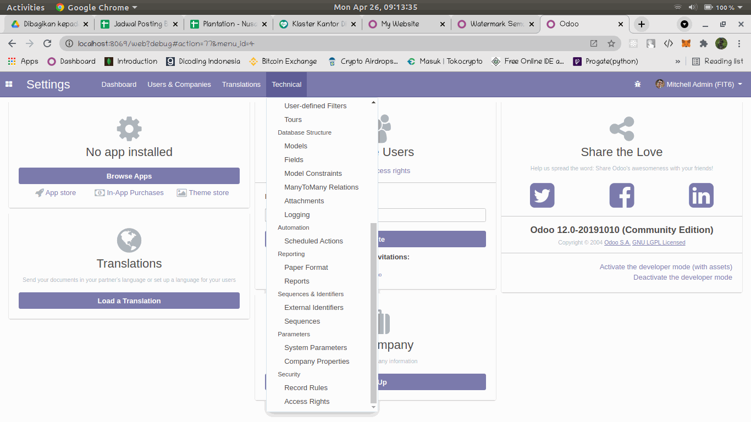Click Deactivate the developer mode link
The height and width of the screenshot is (422, 751).
[x=682, y=277]
